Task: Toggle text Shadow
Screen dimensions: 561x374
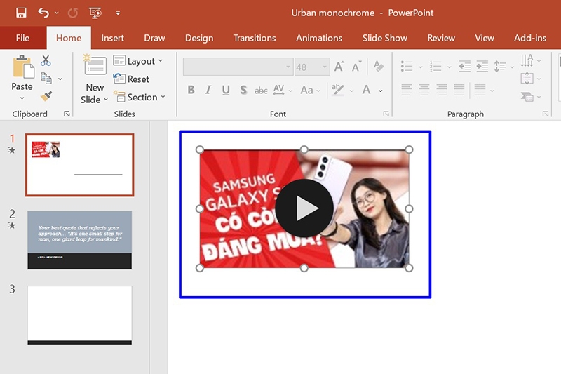Action: tap(243, 91)
